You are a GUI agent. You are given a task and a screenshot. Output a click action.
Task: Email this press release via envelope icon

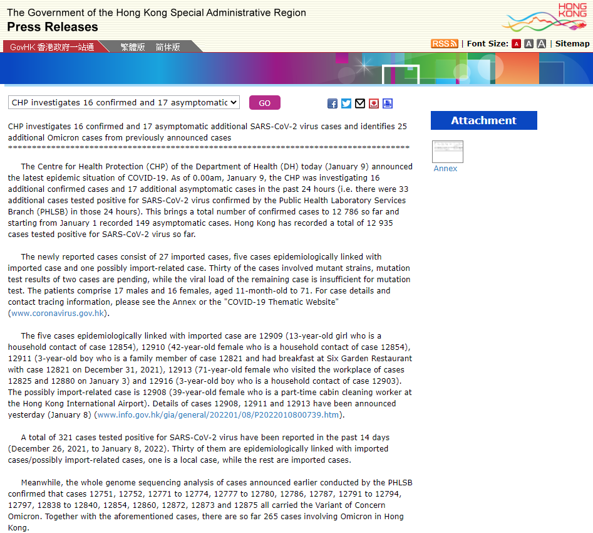360,103
